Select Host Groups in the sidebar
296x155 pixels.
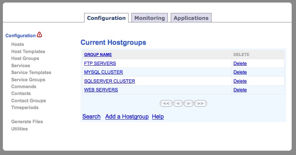coord(25,59)
